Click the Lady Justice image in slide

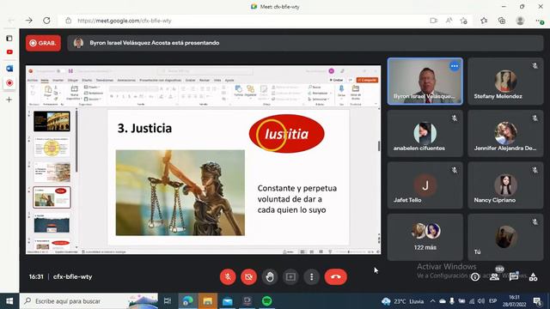point(180,192)
